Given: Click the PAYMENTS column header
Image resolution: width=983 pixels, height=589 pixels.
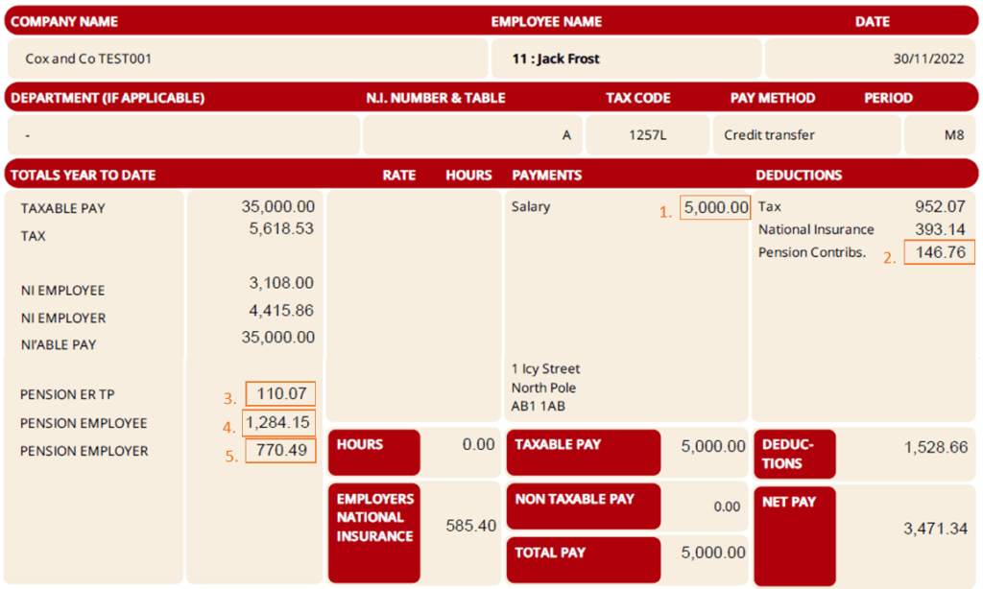Looking at the screenshot, I should pyautogui.click(x=546, y=176).
